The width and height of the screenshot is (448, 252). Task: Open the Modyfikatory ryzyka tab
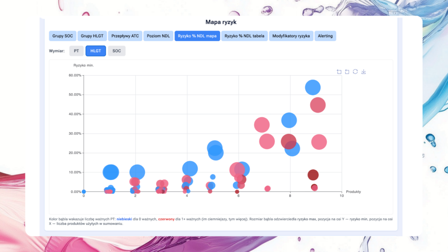291,36
